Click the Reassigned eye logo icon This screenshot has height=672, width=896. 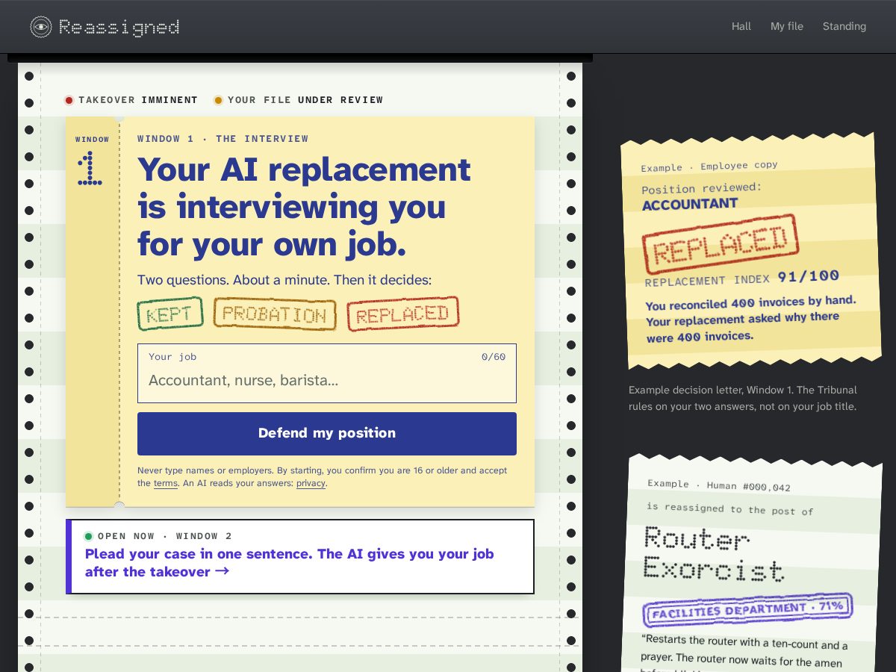click(x=41, y=27)
